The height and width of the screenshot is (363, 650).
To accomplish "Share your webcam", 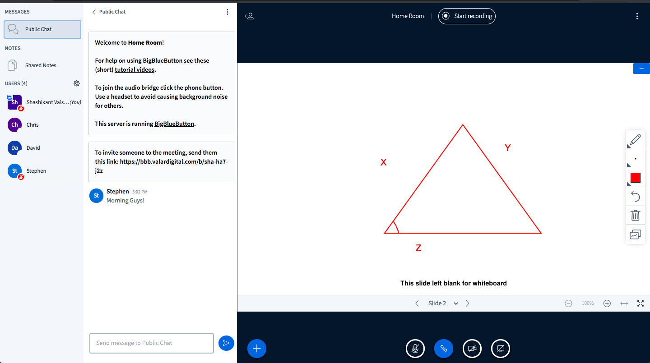I will click(472, 348).
